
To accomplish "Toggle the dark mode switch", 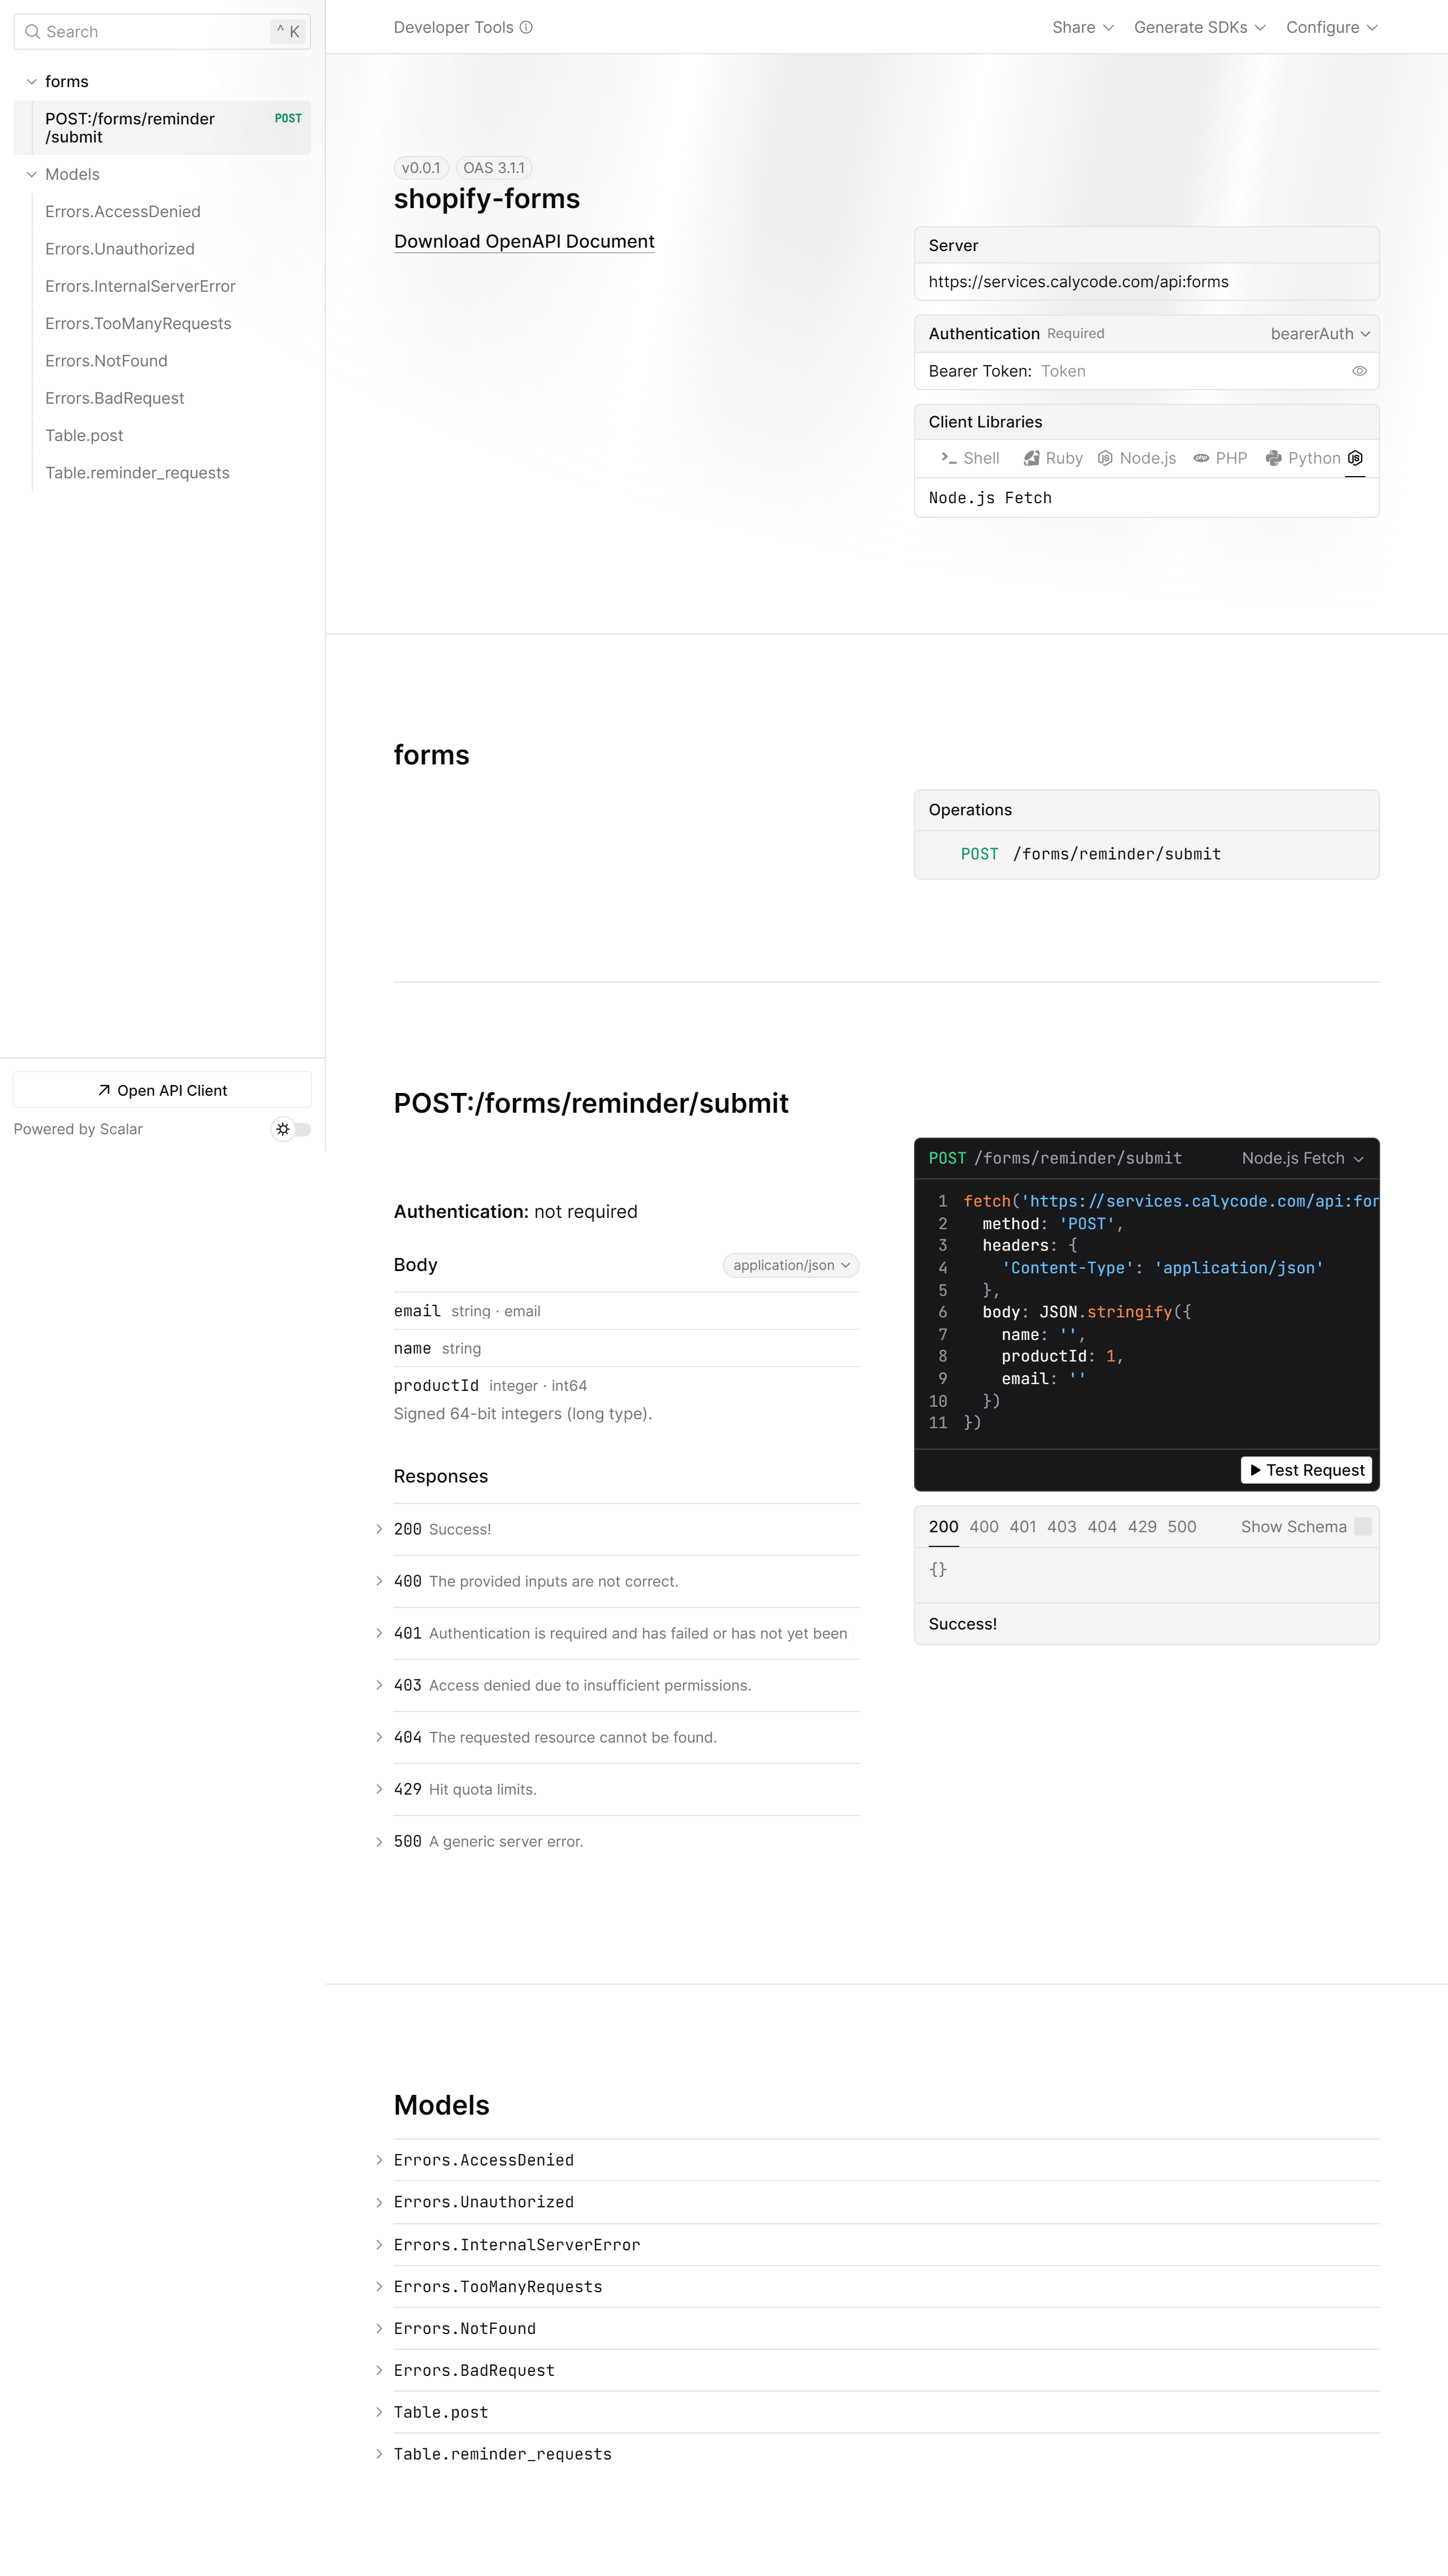I will coord(291,1129).
